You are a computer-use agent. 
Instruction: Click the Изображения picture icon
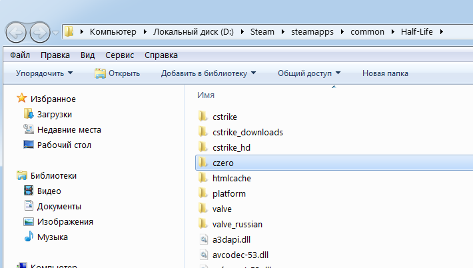(29, 221)
